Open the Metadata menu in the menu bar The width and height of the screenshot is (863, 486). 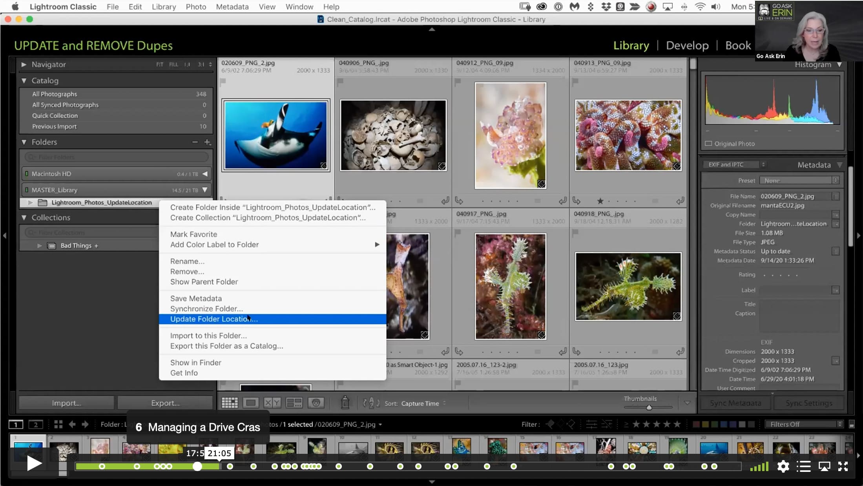click(x=232, y=7)
